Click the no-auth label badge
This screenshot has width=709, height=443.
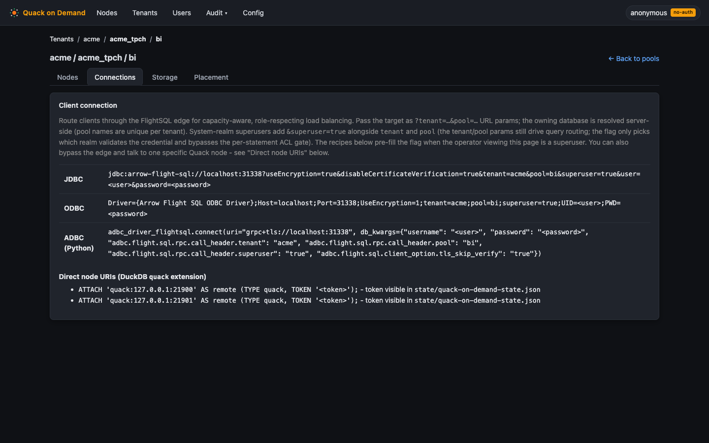point(683,12)
